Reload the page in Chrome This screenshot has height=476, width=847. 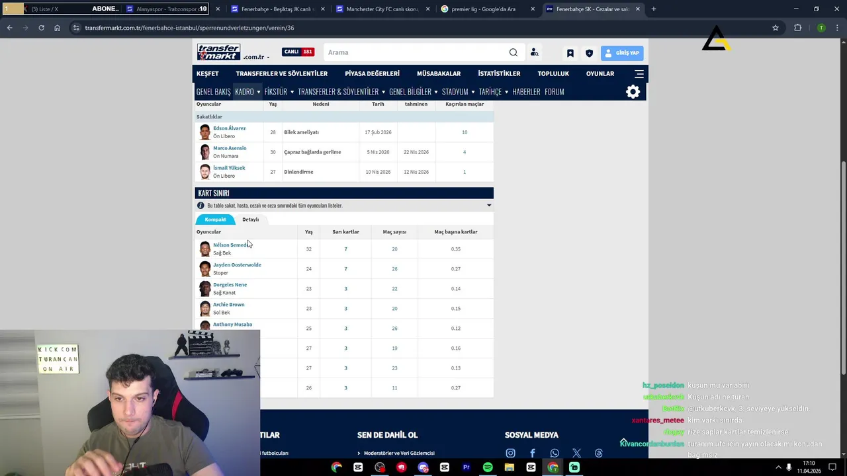pyautogui.click(x=41, y=28)
